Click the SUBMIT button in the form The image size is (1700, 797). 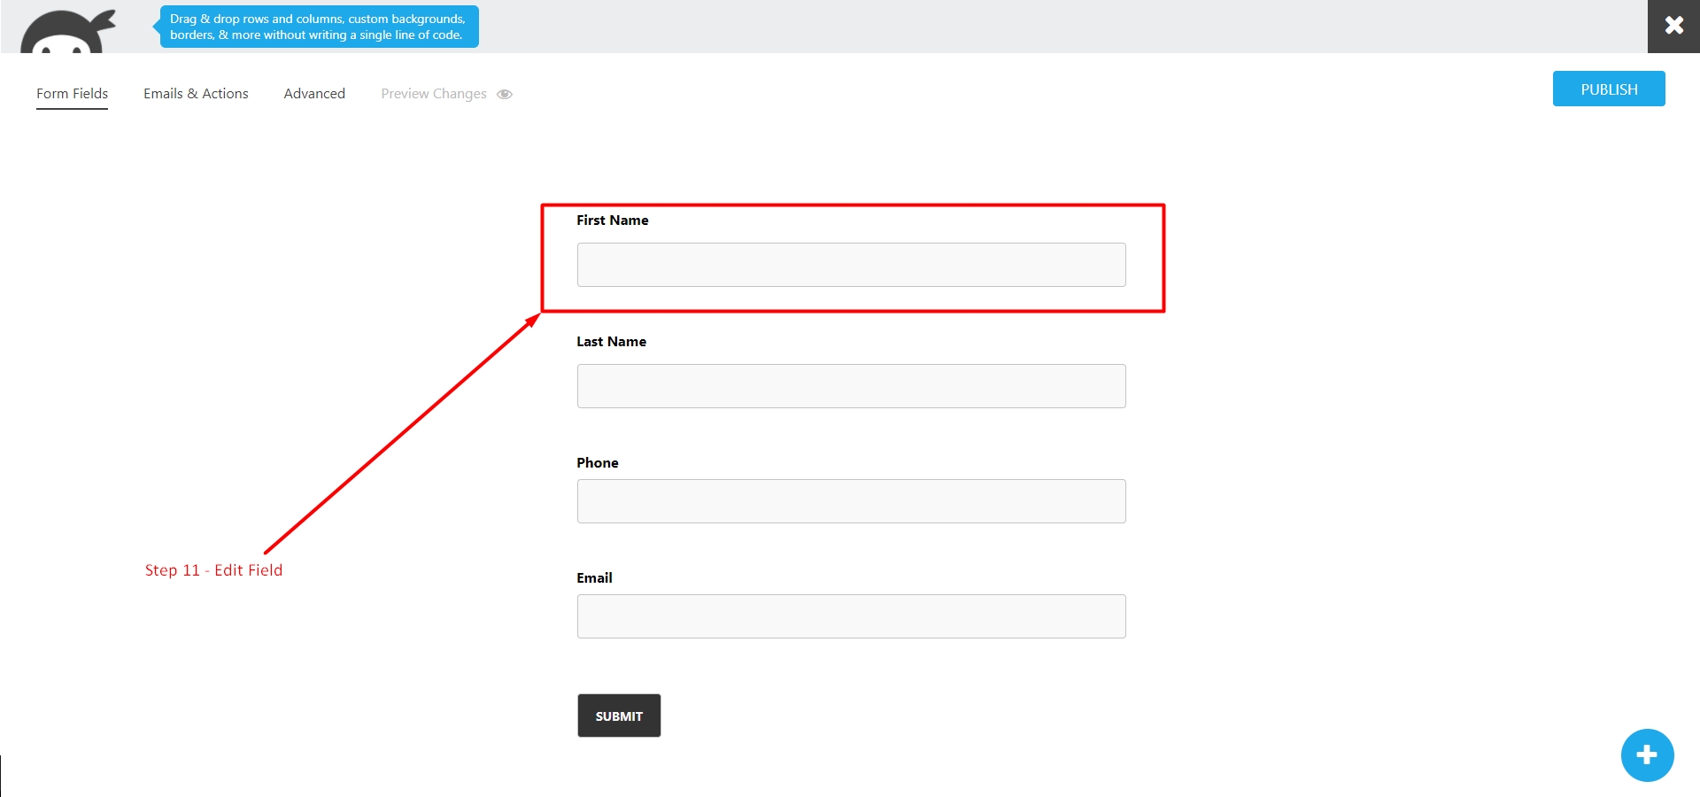tap(619, 716)
